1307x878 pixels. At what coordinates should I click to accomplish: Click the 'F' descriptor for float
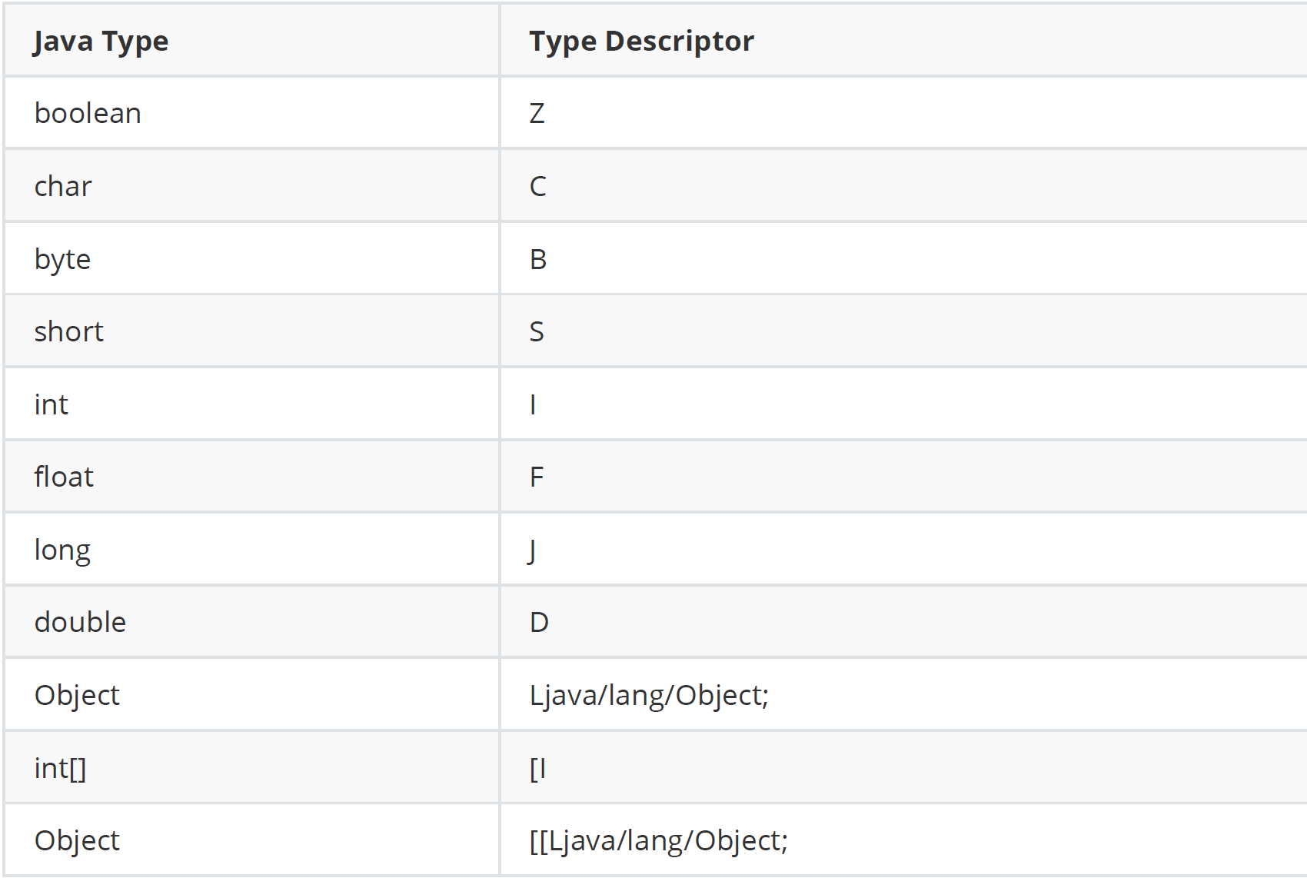tap(536, 477)
